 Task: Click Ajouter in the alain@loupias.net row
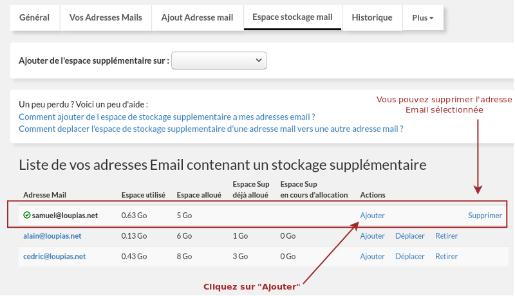click(x=373, y=236)
